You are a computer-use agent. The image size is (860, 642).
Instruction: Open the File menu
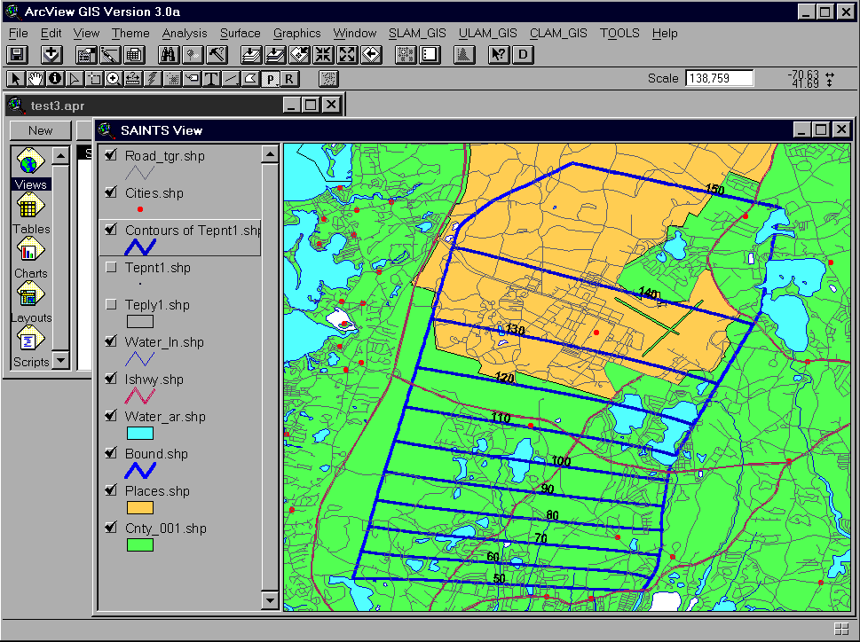(18, 34)
